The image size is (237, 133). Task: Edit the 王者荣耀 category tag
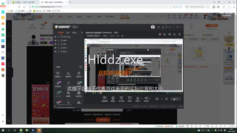click(93, 36)
